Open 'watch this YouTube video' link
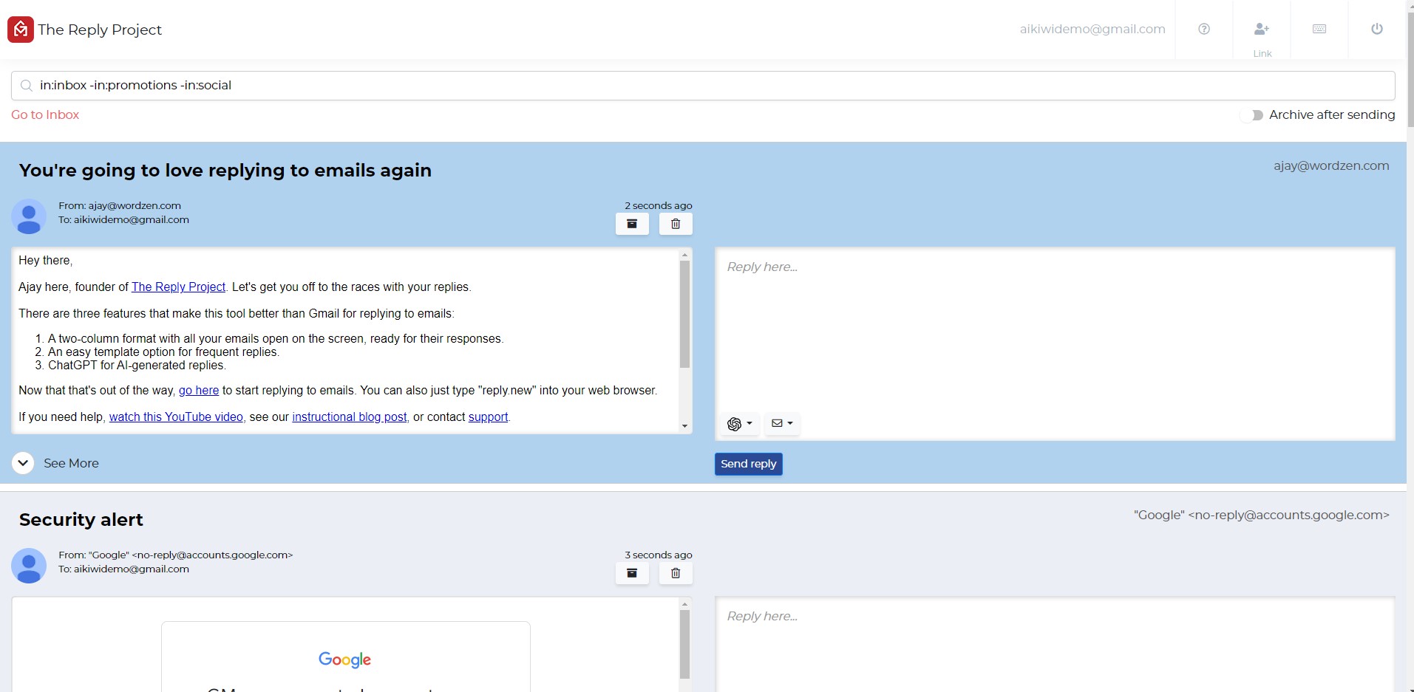1414x692 pixels. coord(176,417)
